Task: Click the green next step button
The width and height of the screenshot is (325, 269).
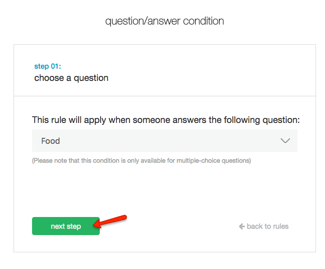Action: tap(65, 226)
